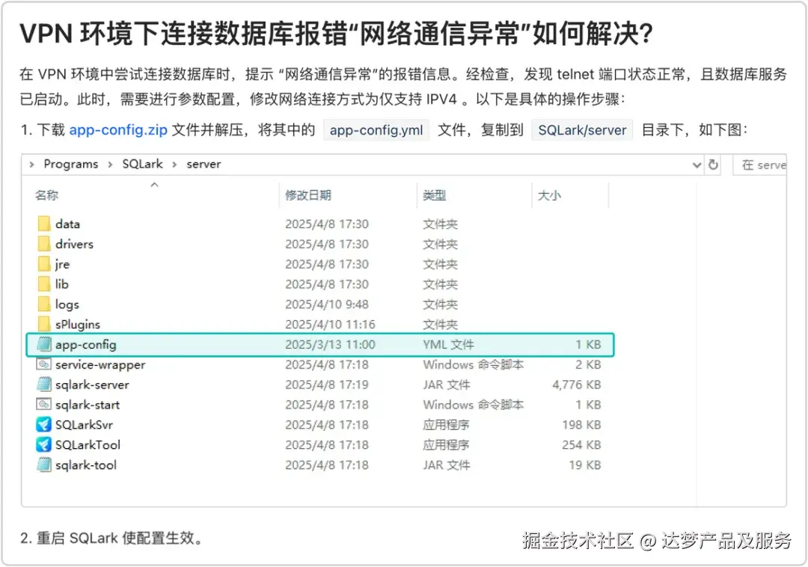Image resolution: width=808 pixels, height=567 pixels.
Task: Select the logs folder name
Action: (x=67, y=304)
